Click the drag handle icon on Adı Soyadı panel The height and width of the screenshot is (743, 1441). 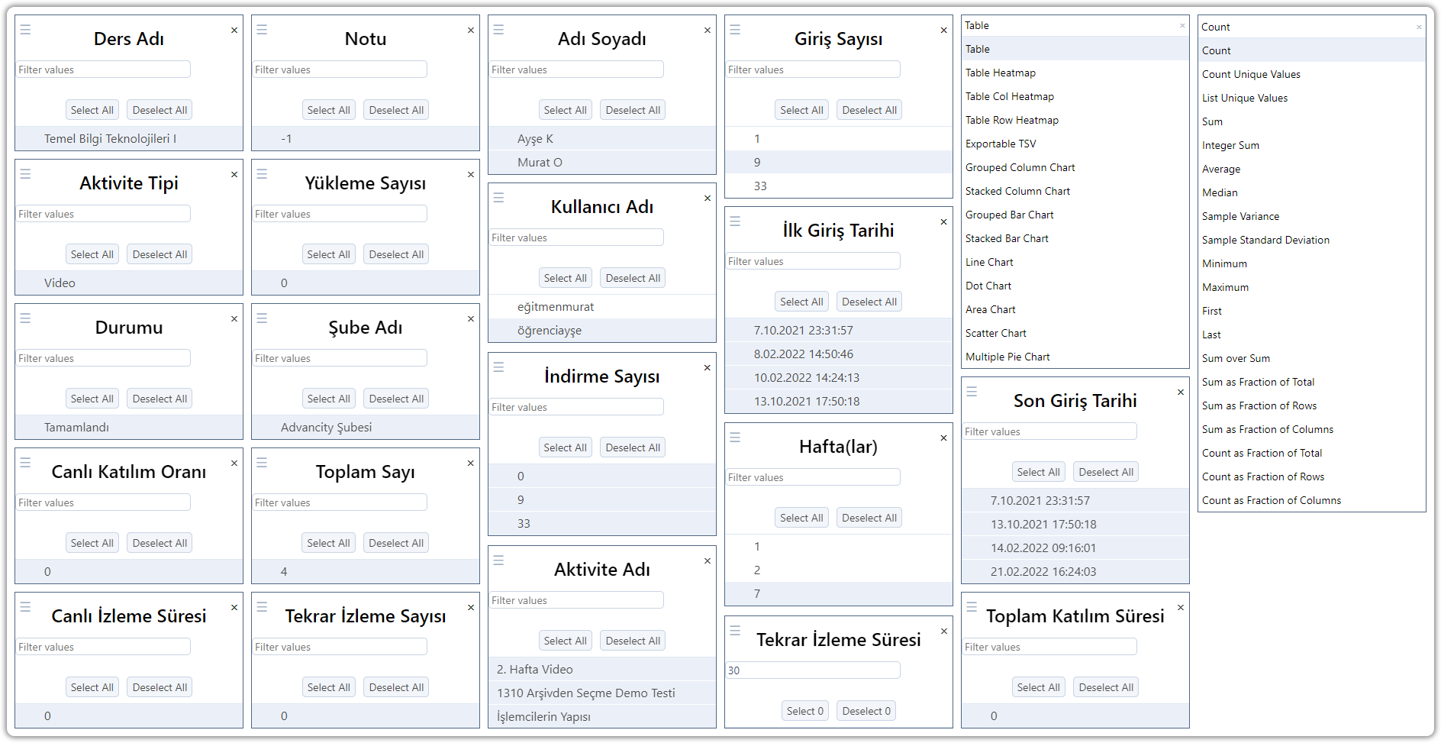pyautogui.click(x=498, y=30)
